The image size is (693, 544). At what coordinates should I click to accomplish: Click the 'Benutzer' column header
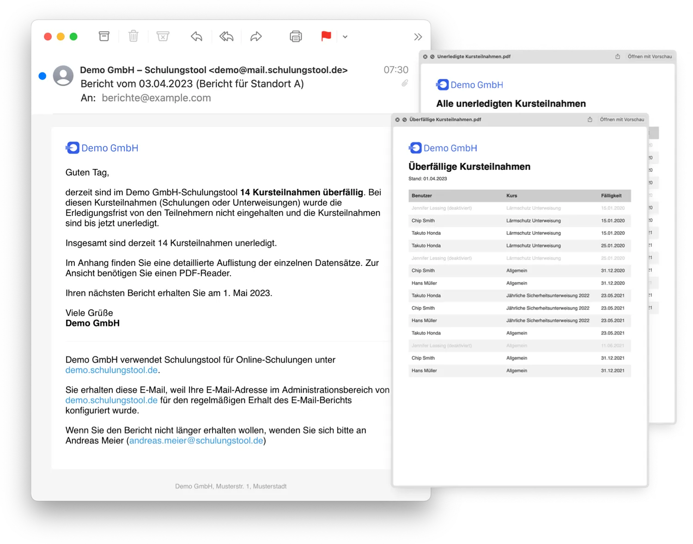(x=422, y=196)
